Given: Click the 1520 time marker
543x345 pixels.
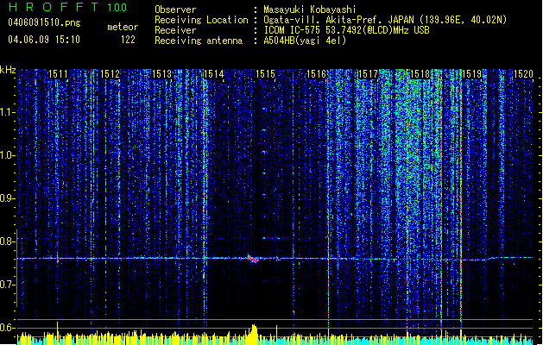Looking at the screenshot, I should (523, 73).
